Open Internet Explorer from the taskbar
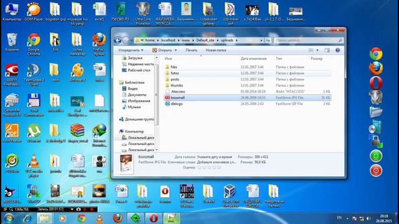The width and height of the screenshot is (399, 224). (x=27, y=218)
